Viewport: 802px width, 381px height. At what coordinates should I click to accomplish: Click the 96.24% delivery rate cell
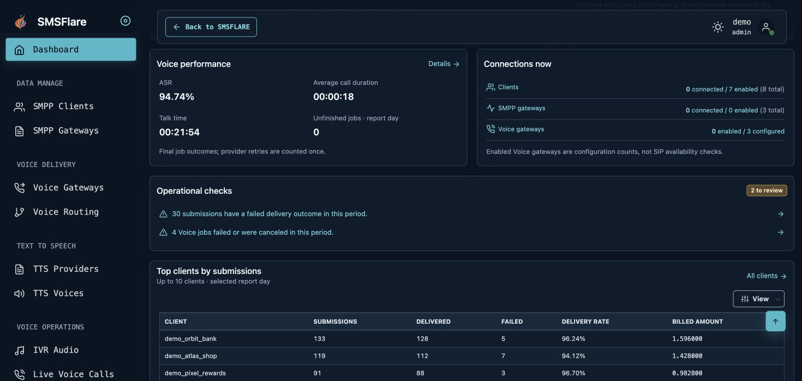pyautogui.click(x=573, y=338)
